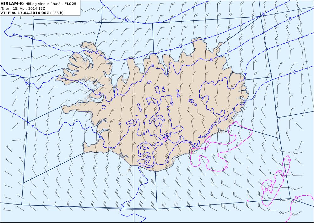Select the FL025 flight level label
The image size is (314, 223).
[x=70, y=4]
